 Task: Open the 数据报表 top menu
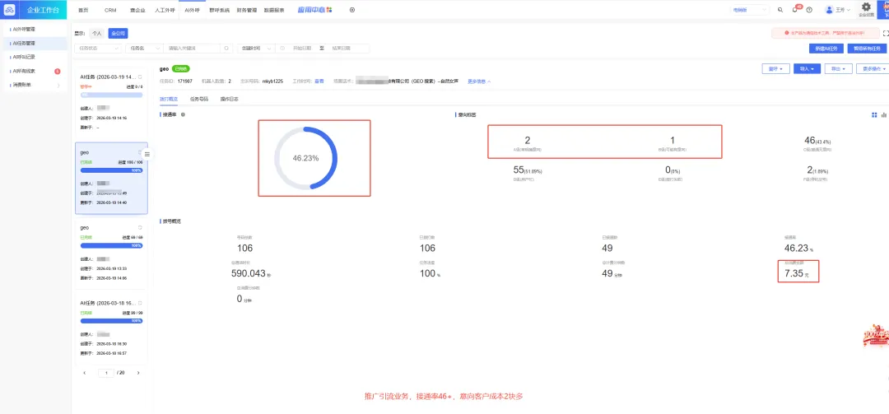274,10
